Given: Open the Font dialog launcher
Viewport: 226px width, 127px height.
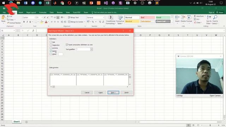Looking at the screenshot, I should point(48,26).
